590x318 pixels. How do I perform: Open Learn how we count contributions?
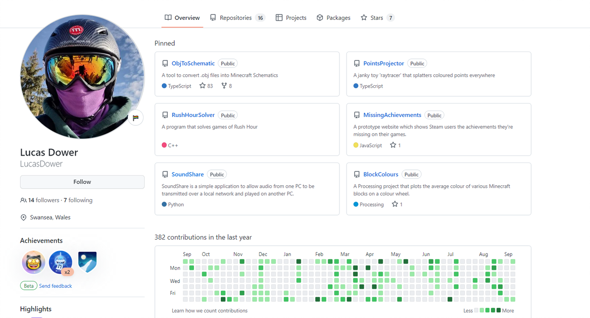[x=209, y=311]
